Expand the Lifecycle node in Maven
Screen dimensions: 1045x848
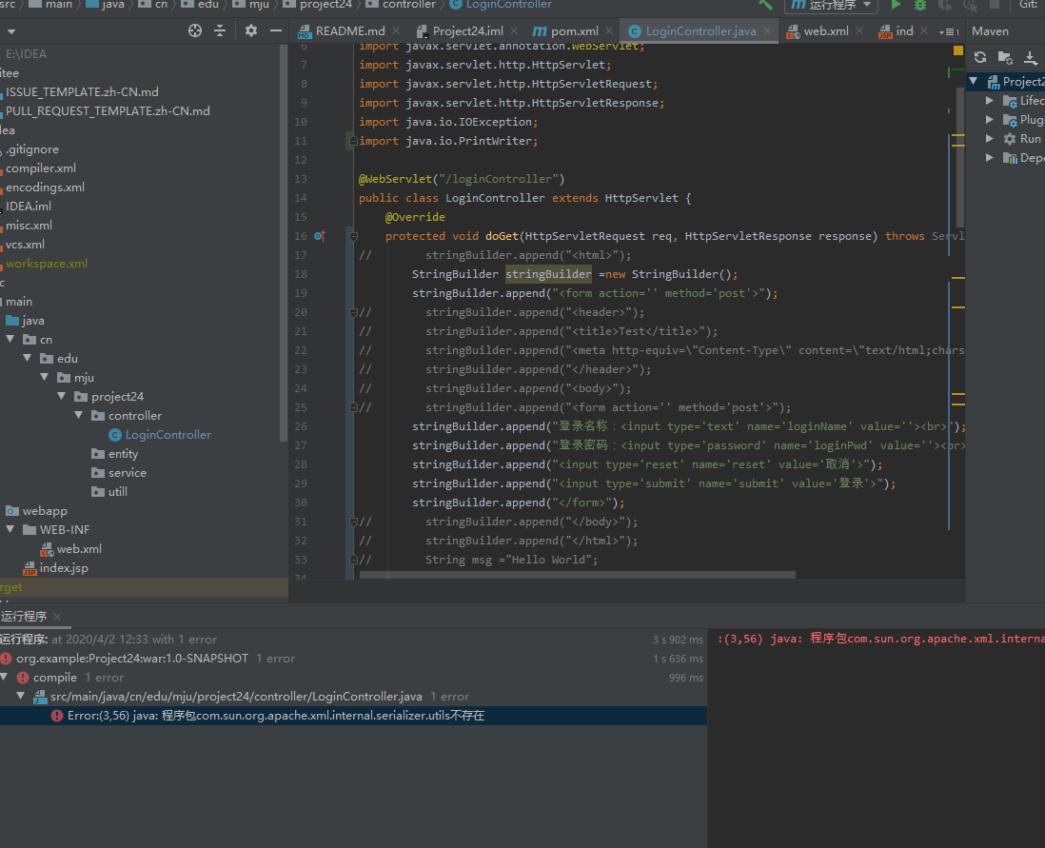pos(990,101)
